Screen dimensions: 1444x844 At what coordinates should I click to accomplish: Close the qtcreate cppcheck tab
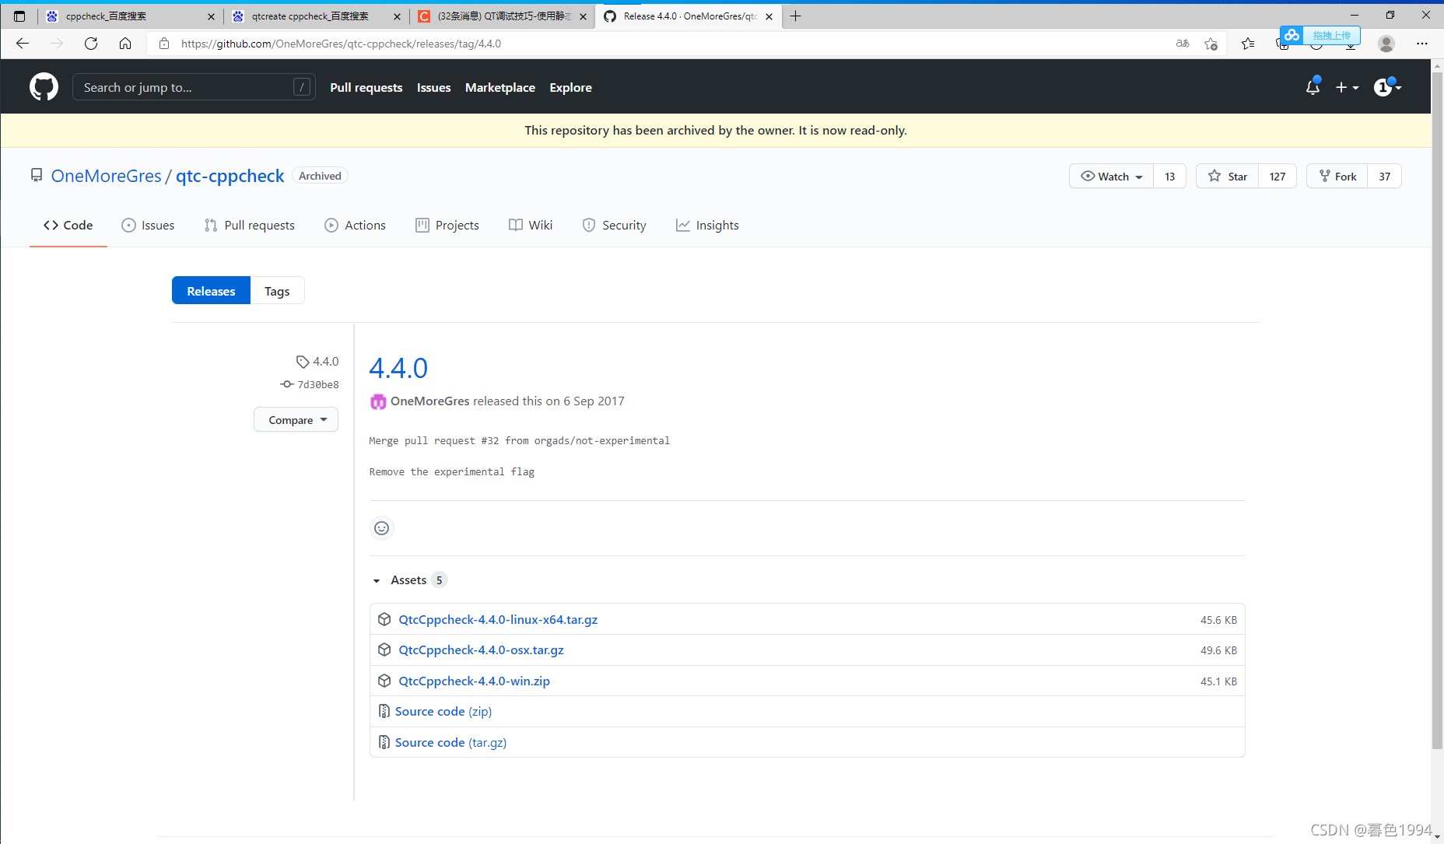[397, 16]
